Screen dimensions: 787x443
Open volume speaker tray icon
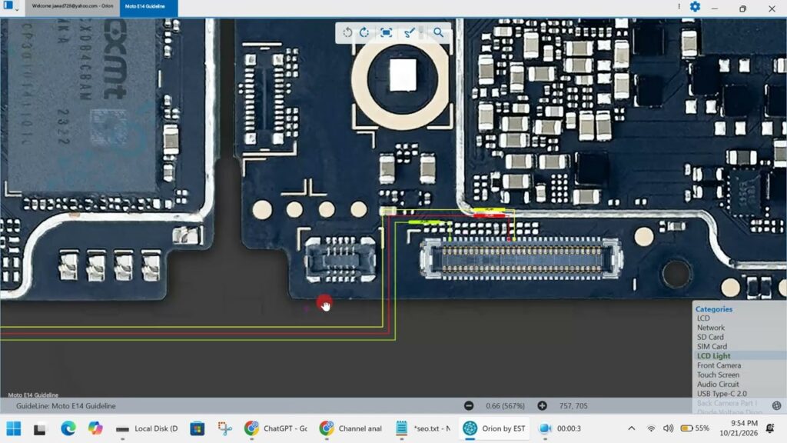[668, 428]
